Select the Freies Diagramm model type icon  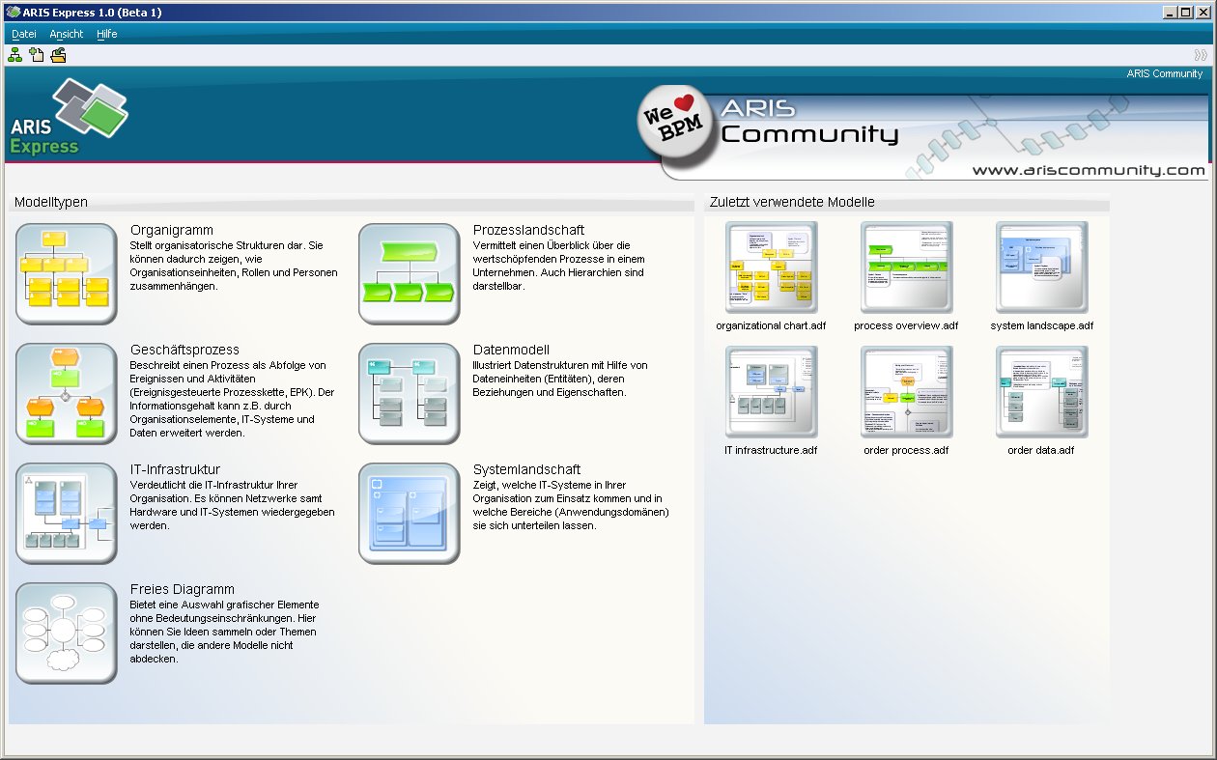[67, 633]
